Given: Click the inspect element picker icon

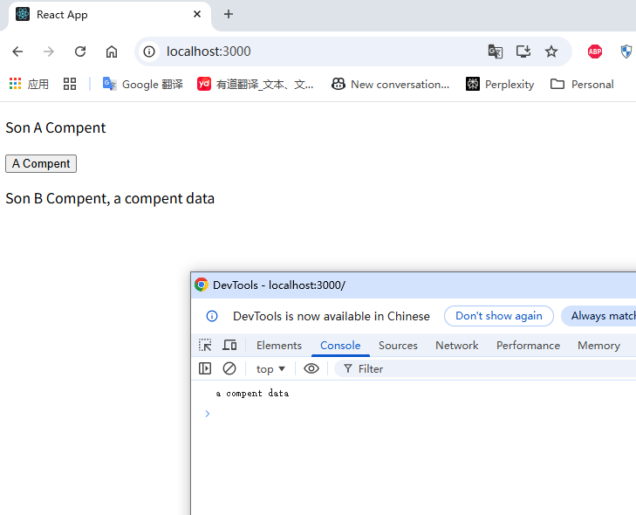Looking at the screenshot, I should coord(205,346).
